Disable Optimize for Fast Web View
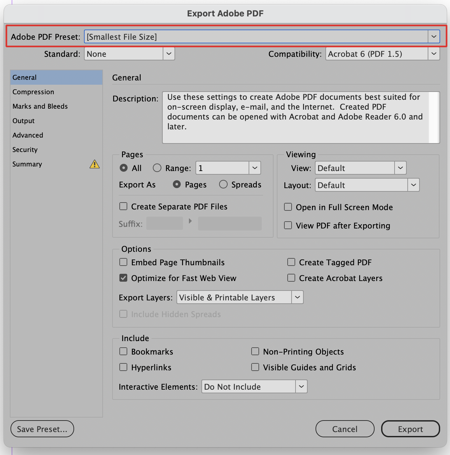 click(x=123, y=278)
